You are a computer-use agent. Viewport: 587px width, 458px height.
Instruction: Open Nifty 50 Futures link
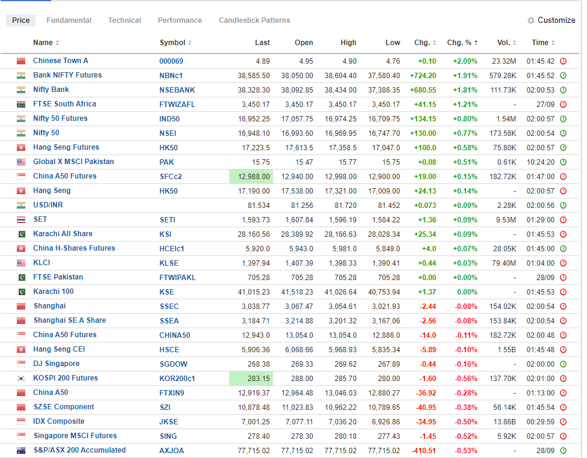60,118
